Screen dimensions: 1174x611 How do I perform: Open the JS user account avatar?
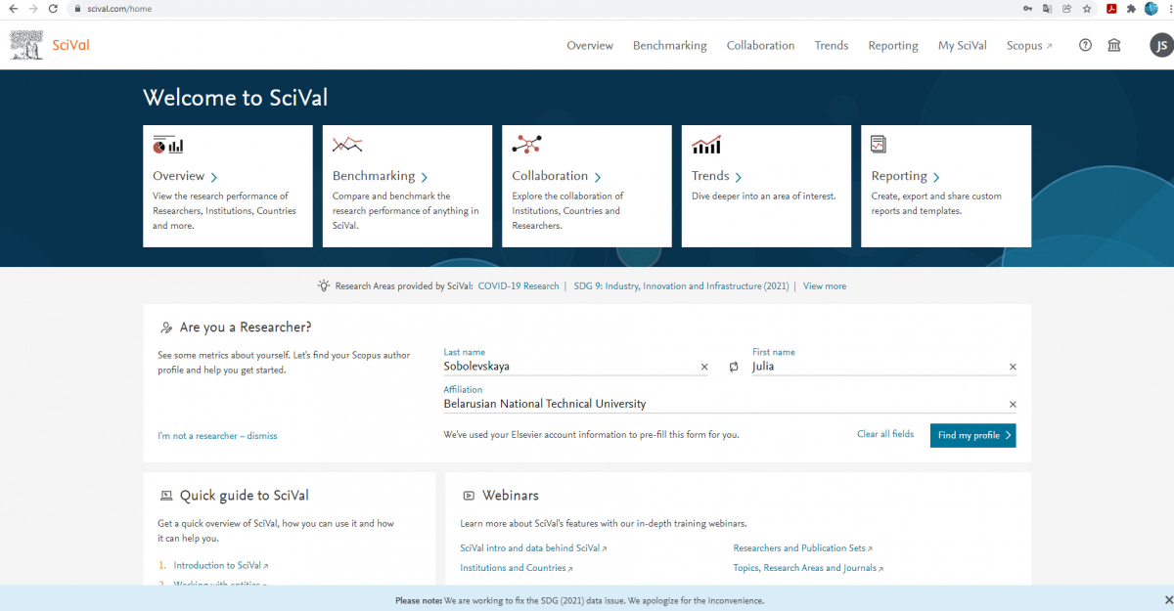(x=1160, y=45)
